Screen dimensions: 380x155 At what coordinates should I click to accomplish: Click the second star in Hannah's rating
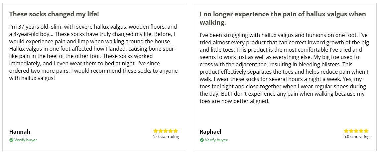point(161,131)
